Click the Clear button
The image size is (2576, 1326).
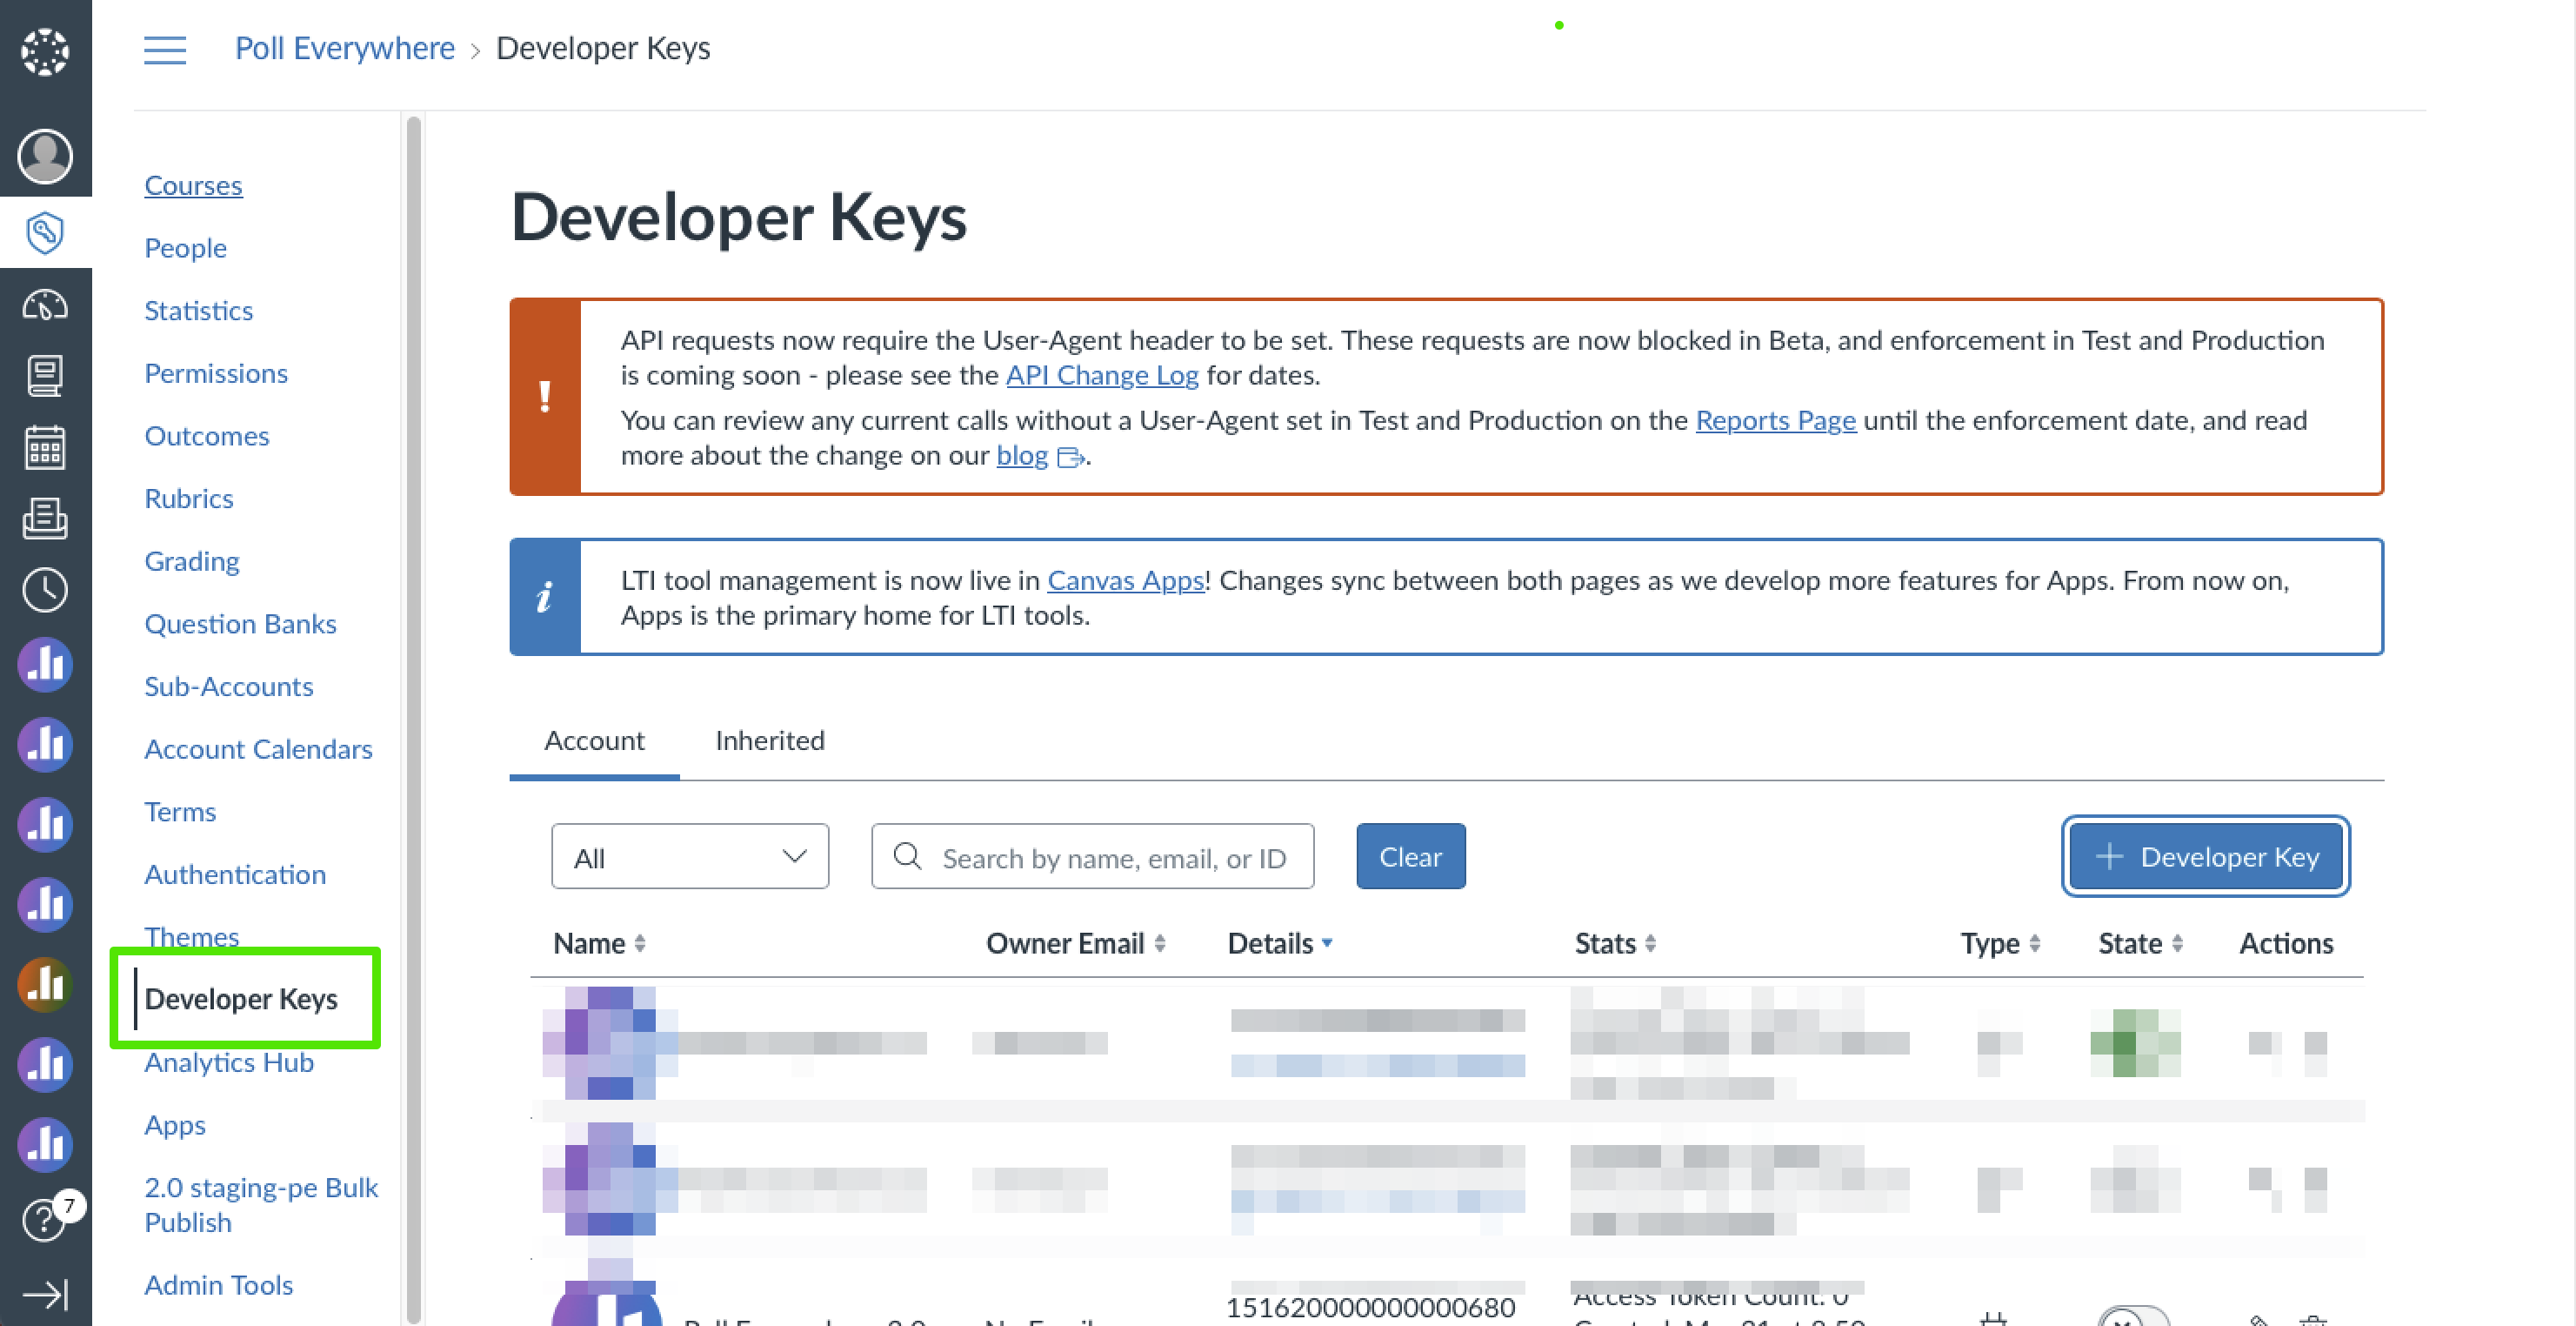tap(1411, 857)
